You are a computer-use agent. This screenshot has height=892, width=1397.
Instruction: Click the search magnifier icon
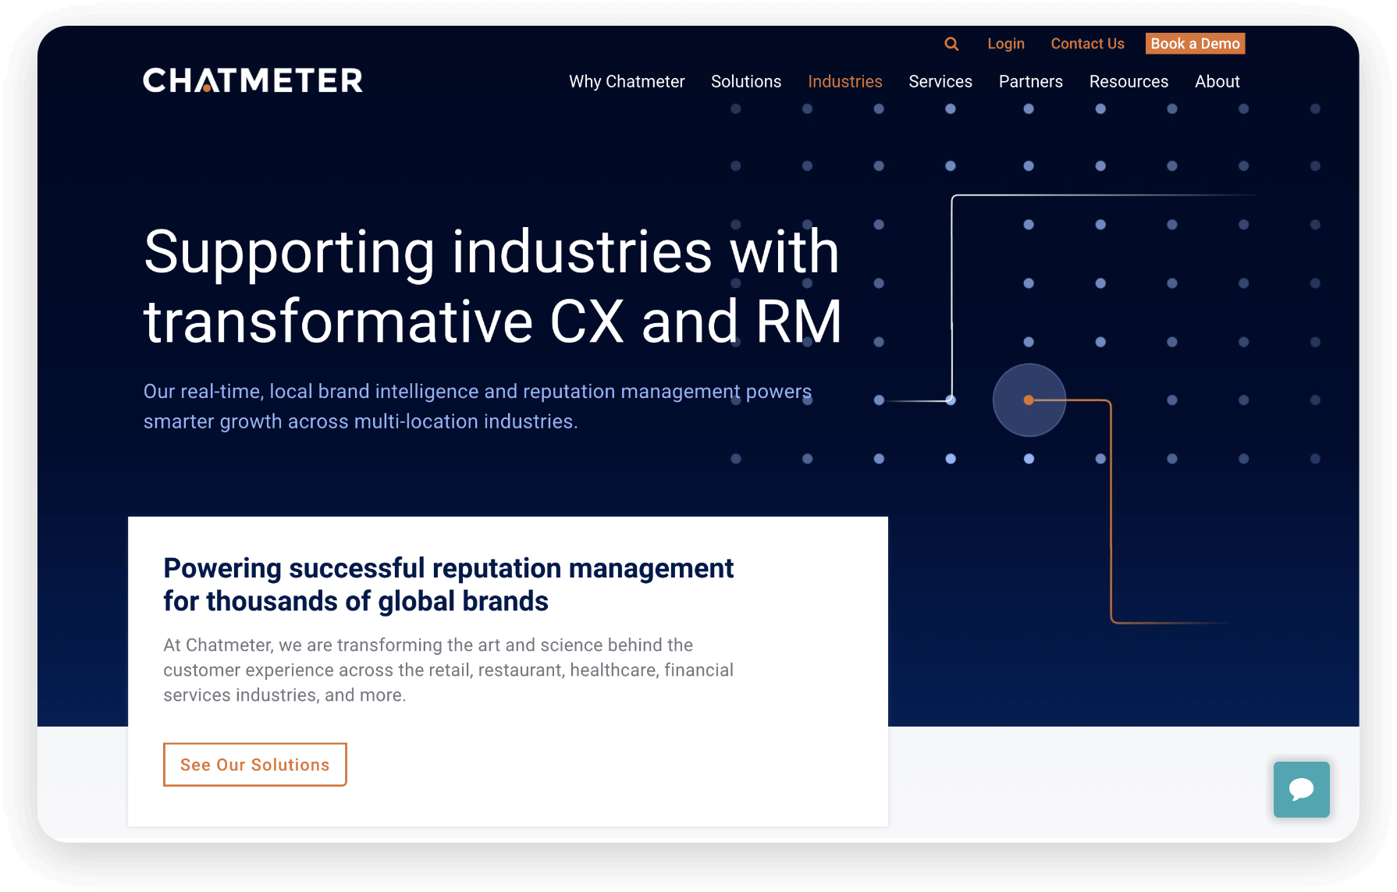(951, 44)
